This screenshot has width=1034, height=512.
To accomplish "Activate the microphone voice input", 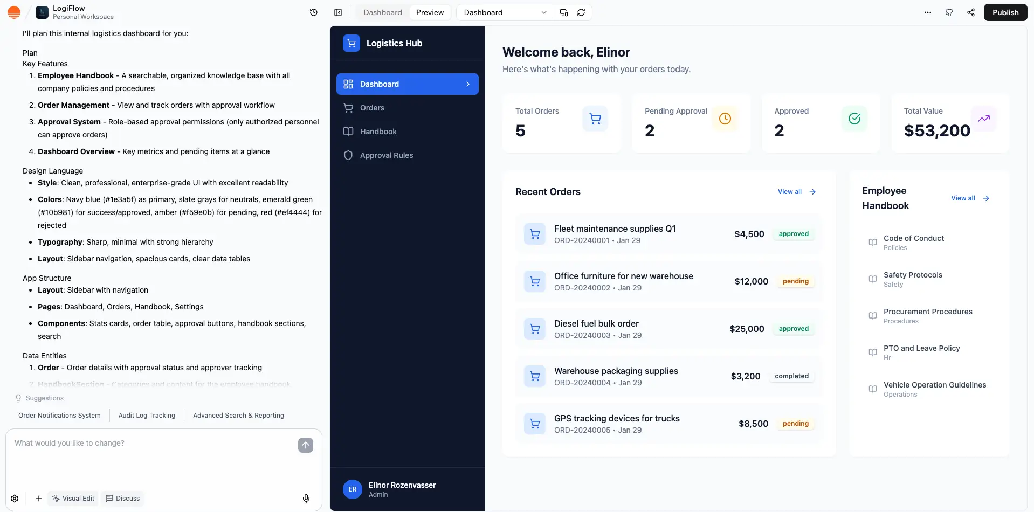I will [306, 498].
